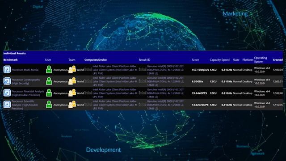Click the 12:00:04 created time
The image size is (286, 161).
pos(278,70)
